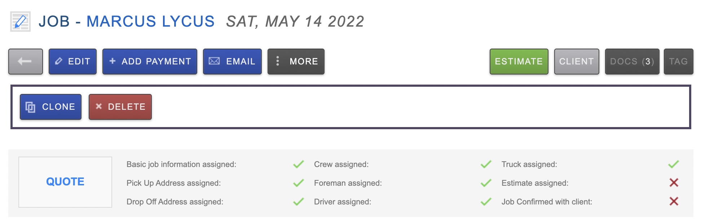Image resolution: width=701 pixels, height=221 pixels.
Task: Click red X beside Job Confirmed with client
Action: (x=674, y=202)
